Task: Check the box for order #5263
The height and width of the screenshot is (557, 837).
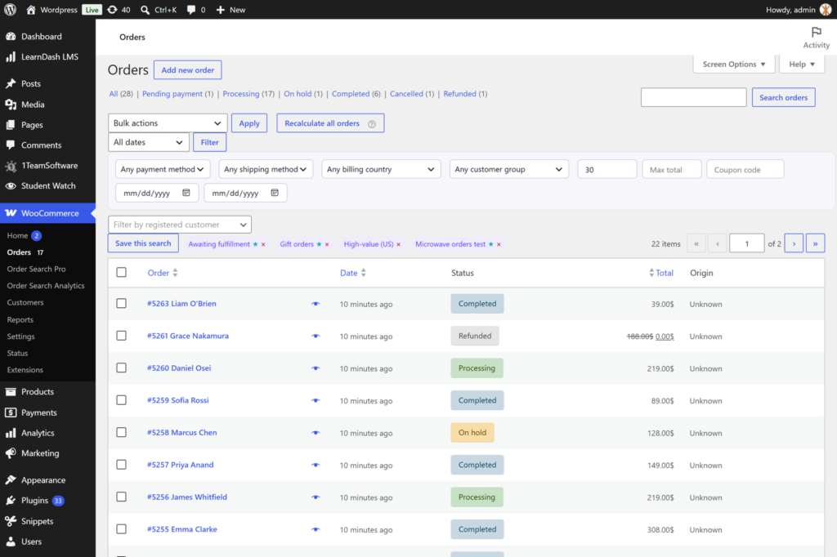Action: click(122, 303)
